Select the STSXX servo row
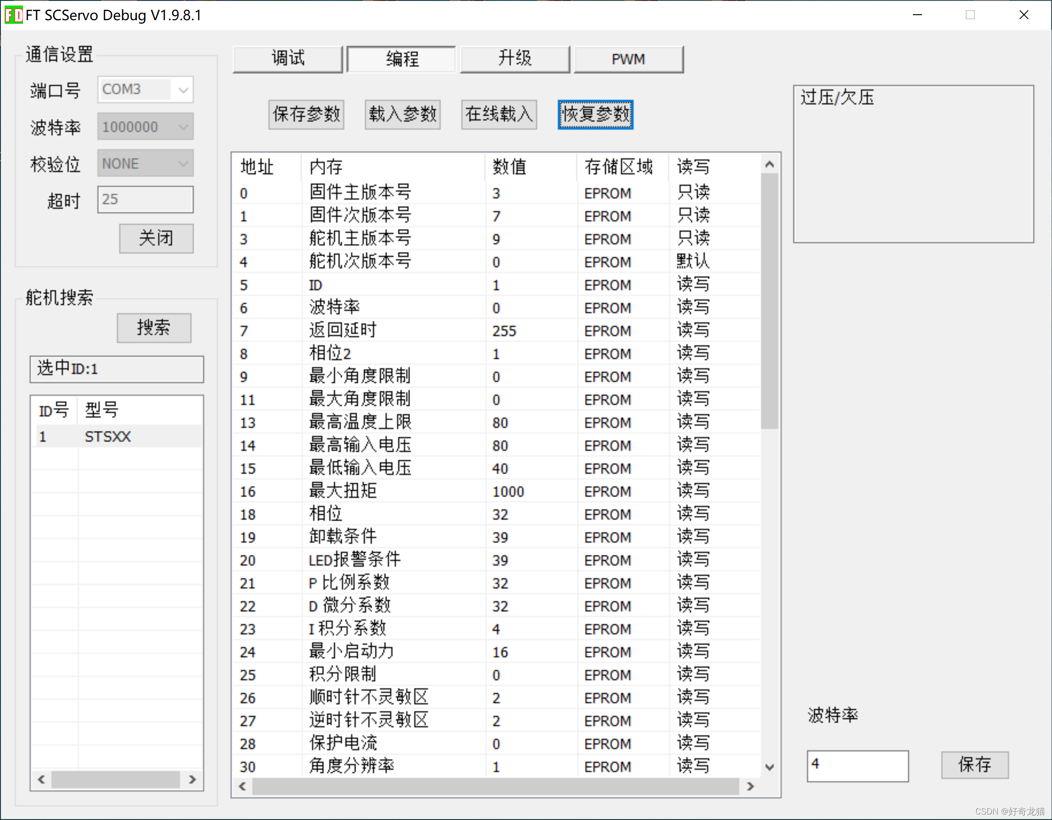This screenshot has height=820, width=1052. [x=108, y=436]
